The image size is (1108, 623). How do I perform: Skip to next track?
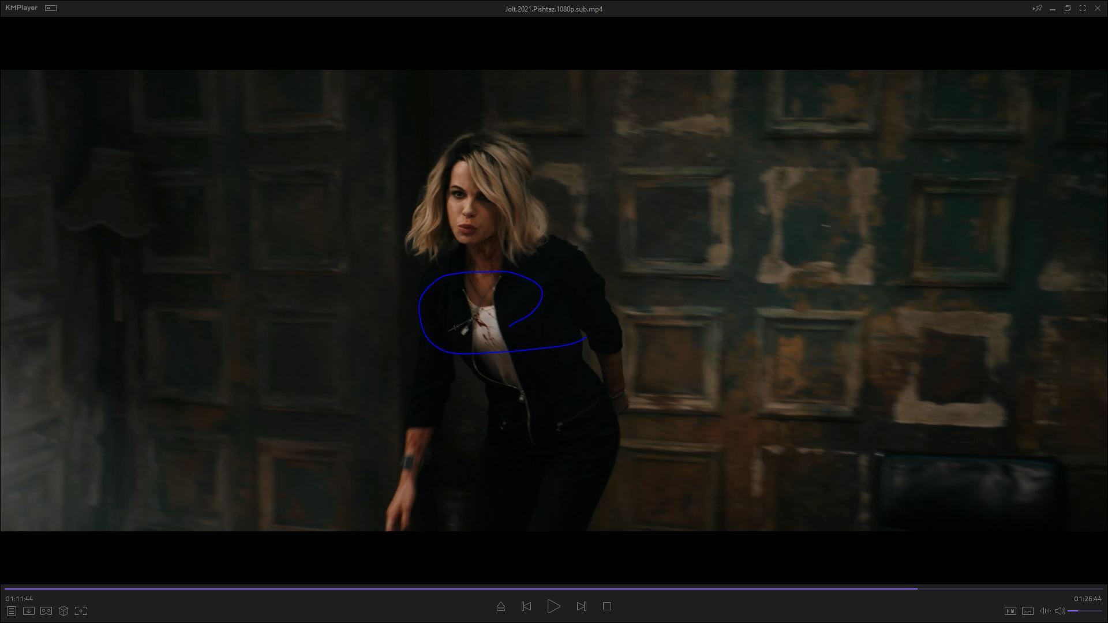[581, 607]
